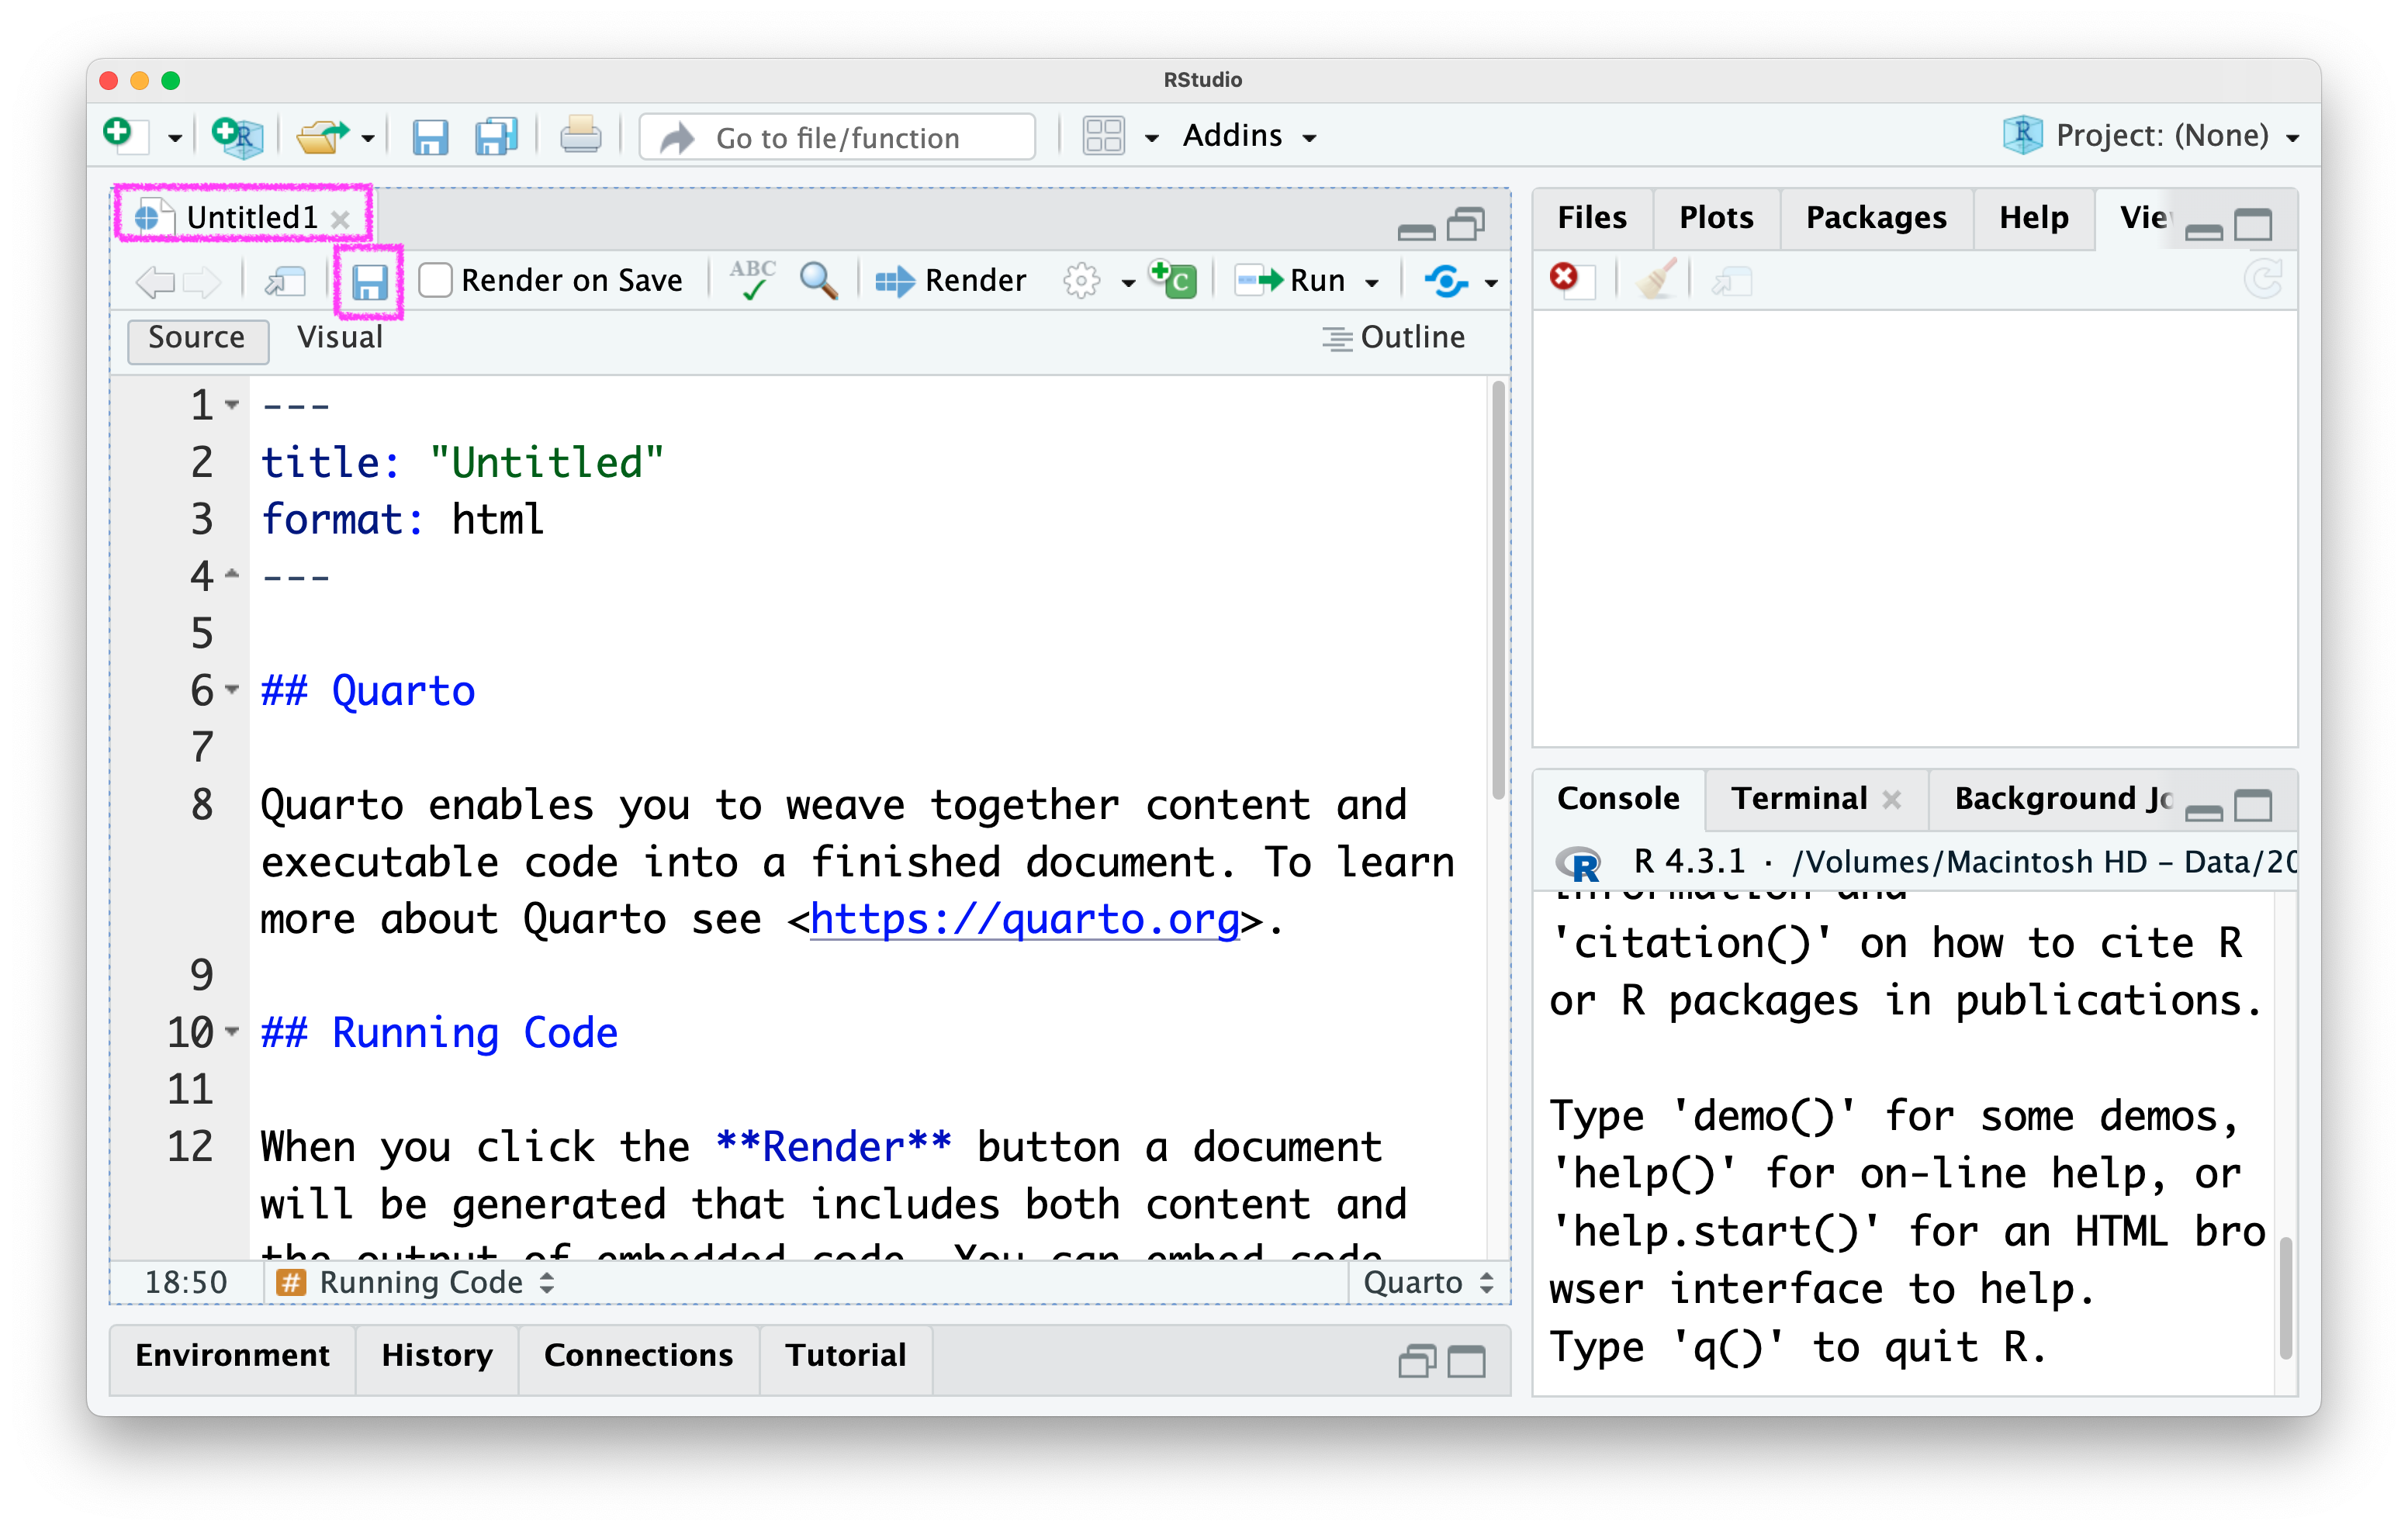Click the spell check ABC icon

[752, 280]
